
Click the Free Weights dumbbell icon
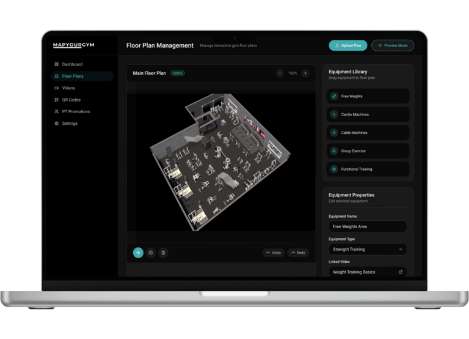(334, 96)
